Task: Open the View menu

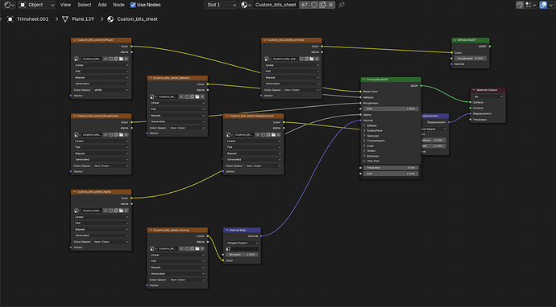Action: (65, 5)
